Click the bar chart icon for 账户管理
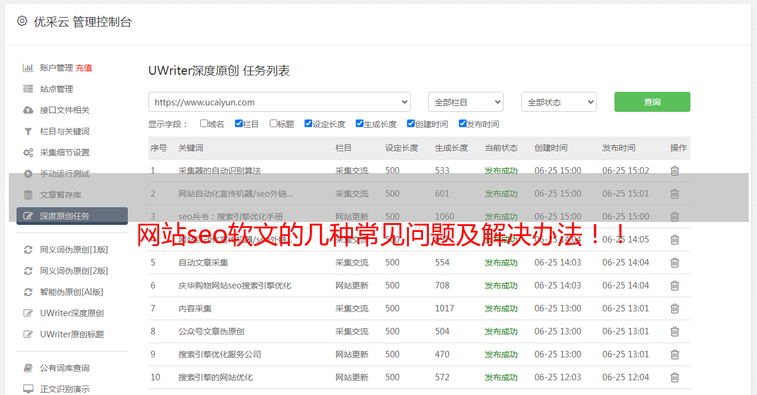This screenshot has height=395, width=757. click(x=28, y=68)
